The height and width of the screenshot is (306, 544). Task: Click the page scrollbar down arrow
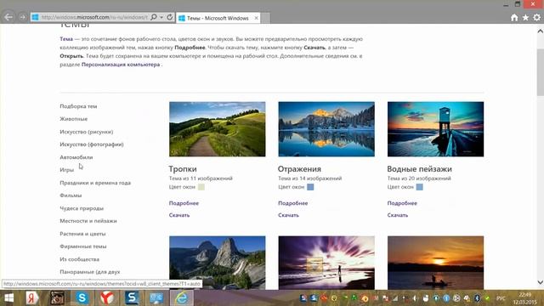541,282
